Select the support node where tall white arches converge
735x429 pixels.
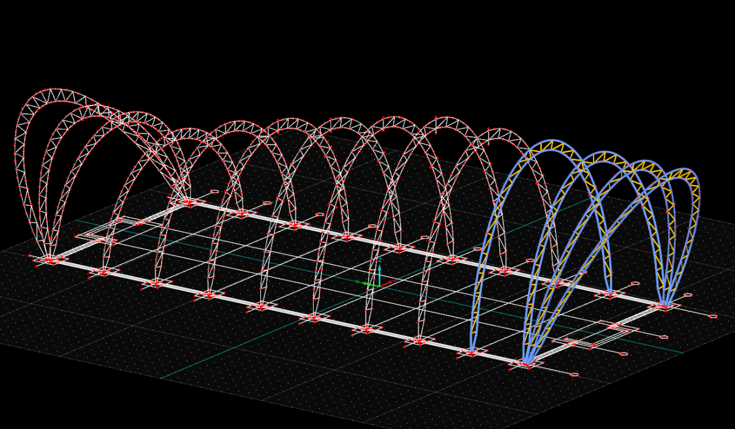point(51,260)
